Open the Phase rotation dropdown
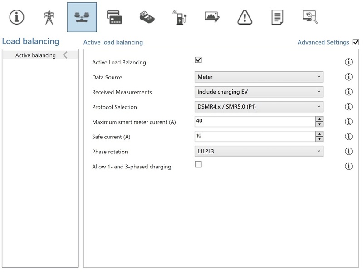Screen dimensions: 363x272 click(259, 151)
